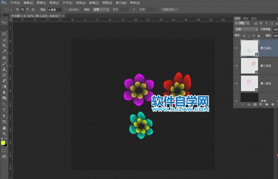Select the Pen tool
Viewport: 278px width, 179px height.
pyautogui.click(x=4, y=104)
